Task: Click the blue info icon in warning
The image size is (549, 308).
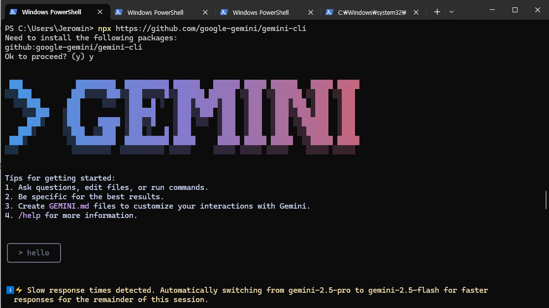Action: pos(10,290)
